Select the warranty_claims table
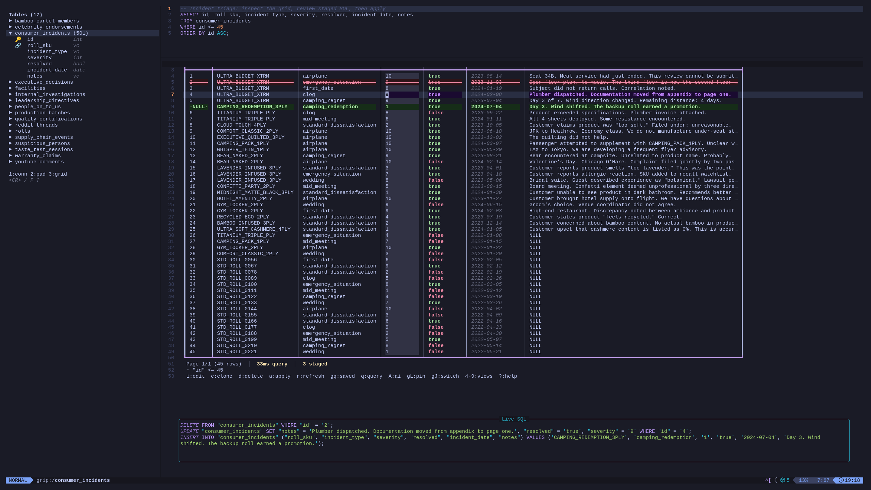871x490 pixels. pyautogui.click(x=38, y=156)
